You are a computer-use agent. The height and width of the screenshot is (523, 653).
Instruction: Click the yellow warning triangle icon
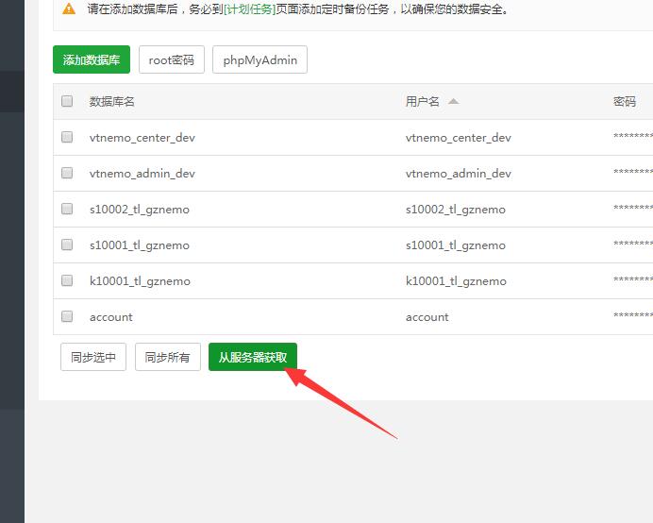point(69,9)
